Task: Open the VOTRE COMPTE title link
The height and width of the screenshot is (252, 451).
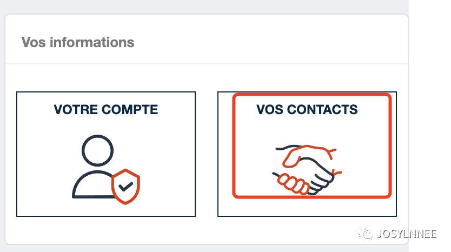Action: [x=106, y=110]
